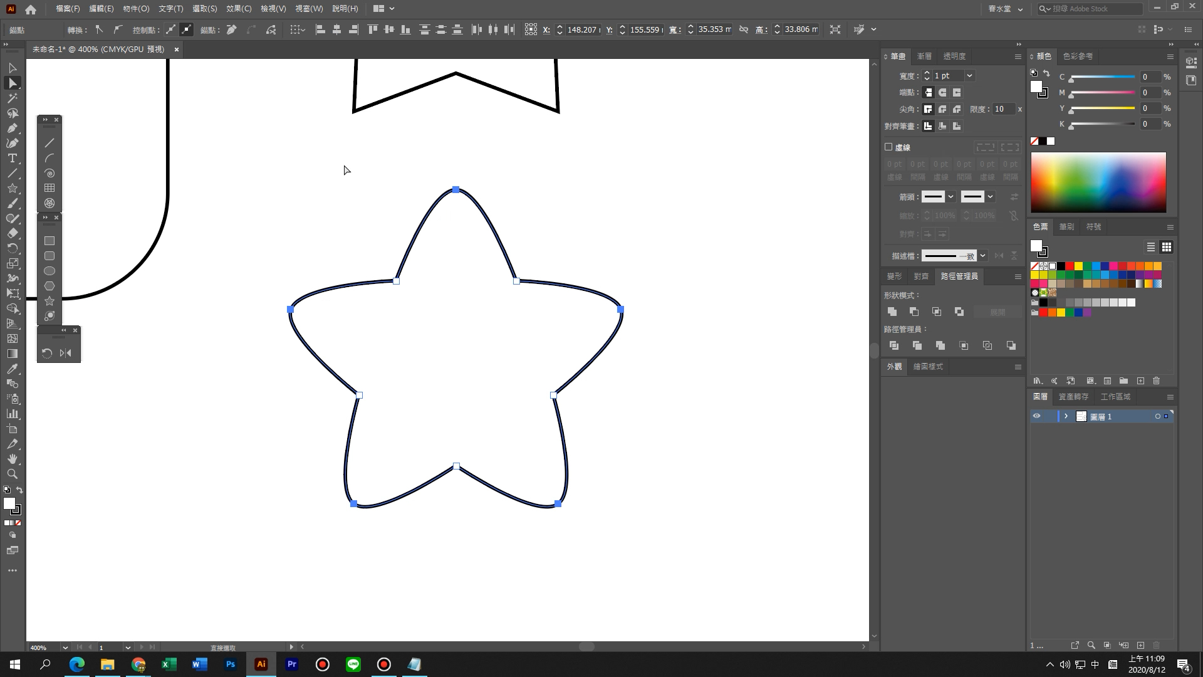Click the Unite shape mode icon

(x=892, y=312)
